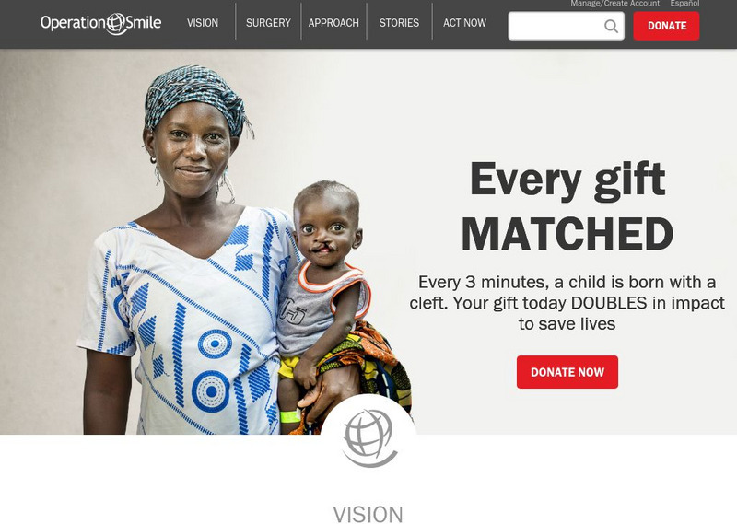This screenshot has width=737, height=524.
Task: Click the magnifying glass search icon
Action: [611, 26]
